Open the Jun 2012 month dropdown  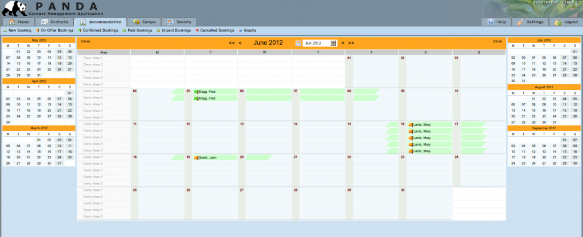334,43
